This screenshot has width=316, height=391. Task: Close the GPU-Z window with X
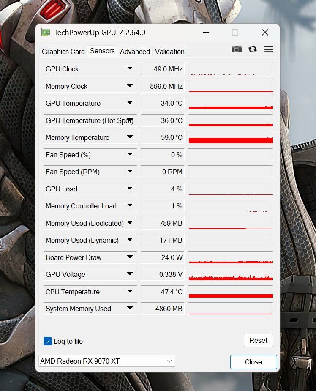265,33
